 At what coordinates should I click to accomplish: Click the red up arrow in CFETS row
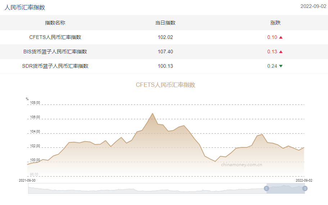pos(281,37)
